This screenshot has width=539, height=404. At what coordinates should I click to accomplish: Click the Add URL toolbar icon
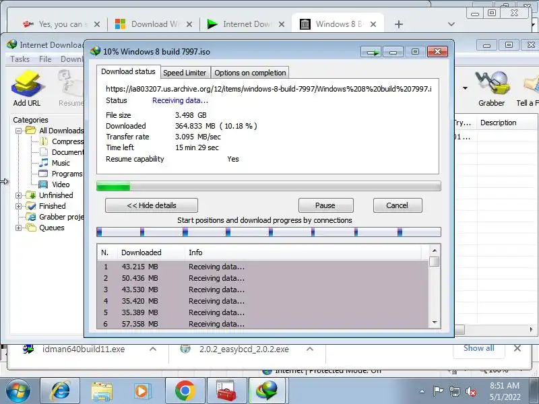pyautogui.click(x=27, y=88)
